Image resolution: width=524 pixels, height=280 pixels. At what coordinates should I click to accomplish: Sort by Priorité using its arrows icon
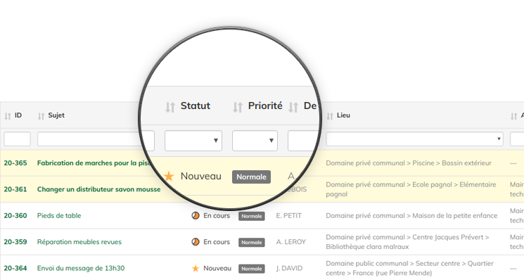pyautogui.click(x=238, y=107)
